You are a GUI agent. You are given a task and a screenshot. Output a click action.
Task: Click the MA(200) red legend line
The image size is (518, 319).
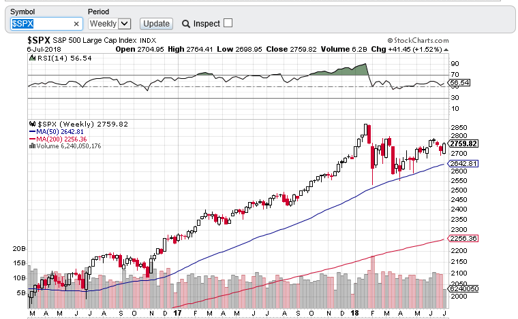coord(33,139)
